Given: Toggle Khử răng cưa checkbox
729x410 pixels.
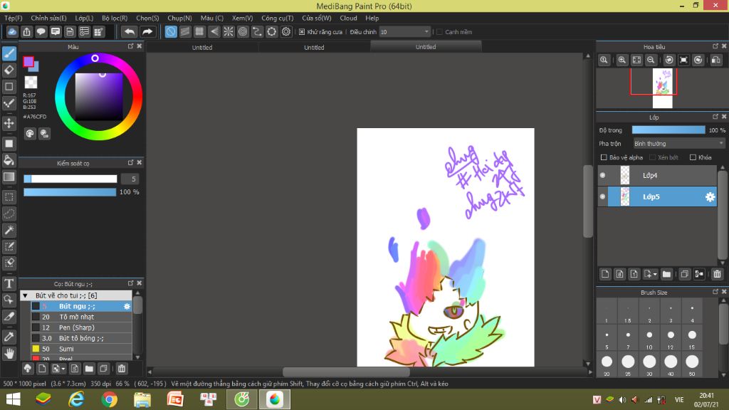Looking at the screenshot, I should pyautogui.click(x=302, y=31).
